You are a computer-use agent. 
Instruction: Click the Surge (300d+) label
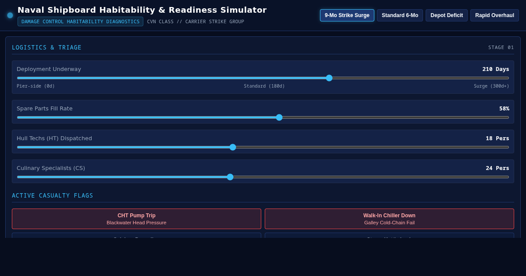coord(491,86)
